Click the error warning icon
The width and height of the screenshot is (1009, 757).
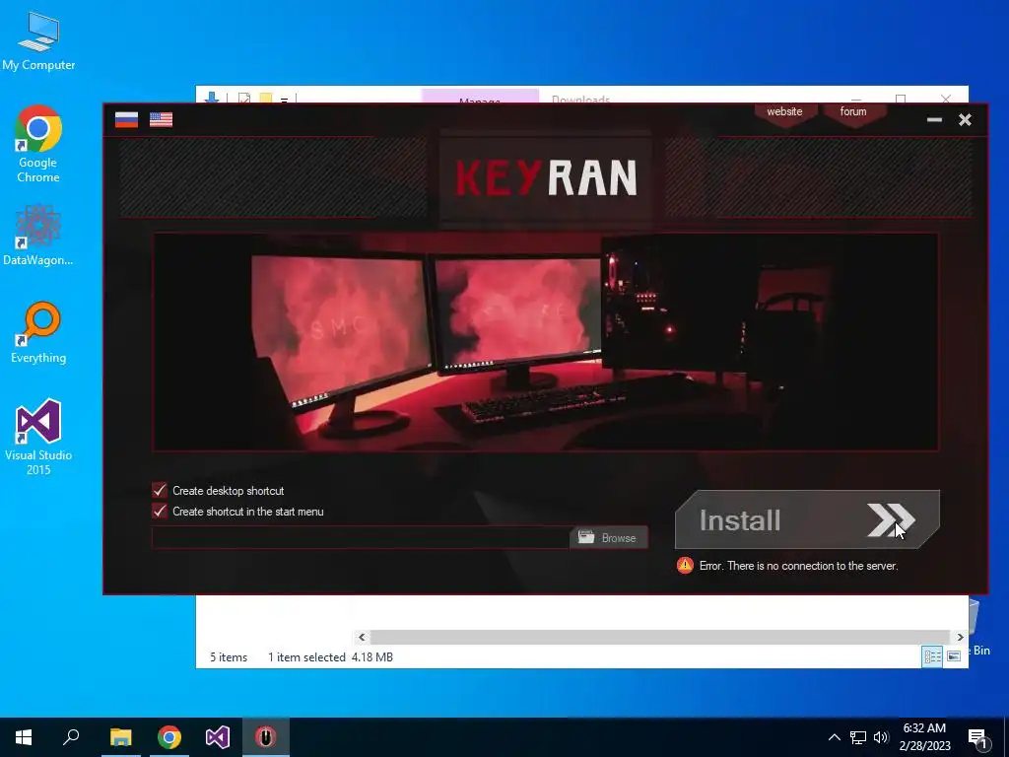click(x=685, y=565)
